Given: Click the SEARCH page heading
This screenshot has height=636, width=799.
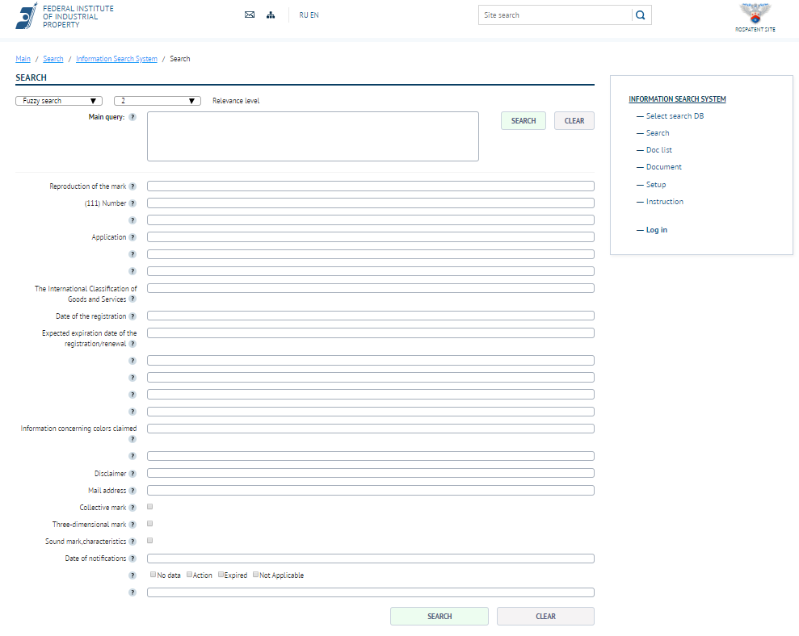Looking at the screenshot, I should (31, 77).
